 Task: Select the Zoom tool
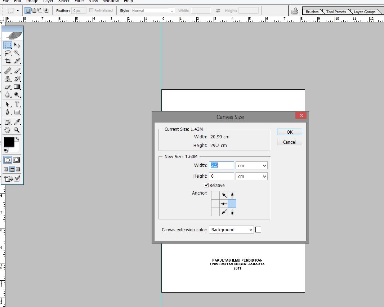[x=17, y=130]
